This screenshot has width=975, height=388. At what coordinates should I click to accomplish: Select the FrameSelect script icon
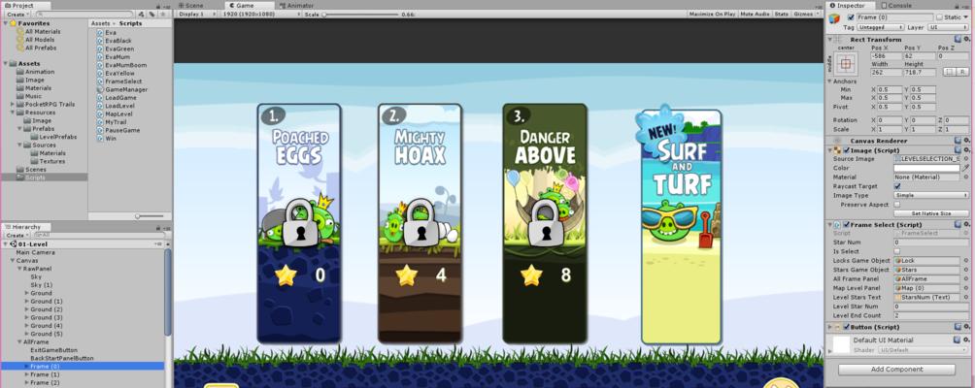(100, 81)
